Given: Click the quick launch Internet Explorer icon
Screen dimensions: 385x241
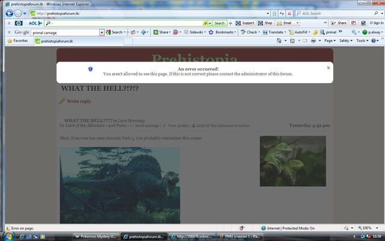Looking at the screenshot, I should (22, 237).
